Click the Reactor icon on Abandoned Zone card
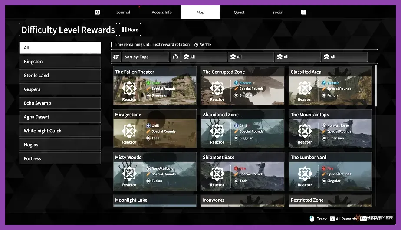The width and height of the screenshot is (401, 230). coord(217,131)
